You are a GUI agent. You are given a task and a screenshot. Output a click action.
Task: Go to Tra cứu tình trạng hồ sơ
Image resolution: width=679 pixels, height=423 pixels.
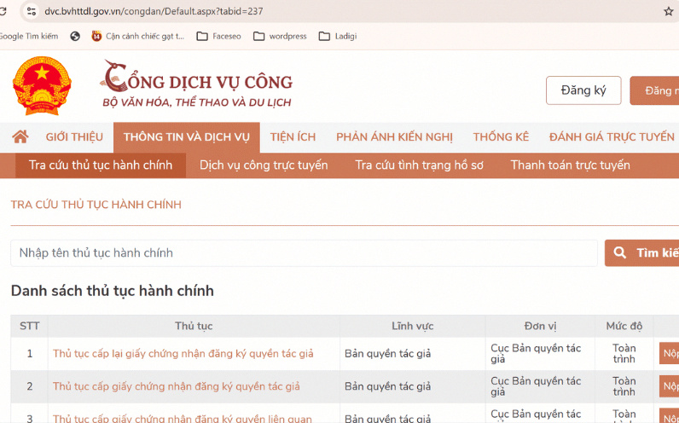419,165
